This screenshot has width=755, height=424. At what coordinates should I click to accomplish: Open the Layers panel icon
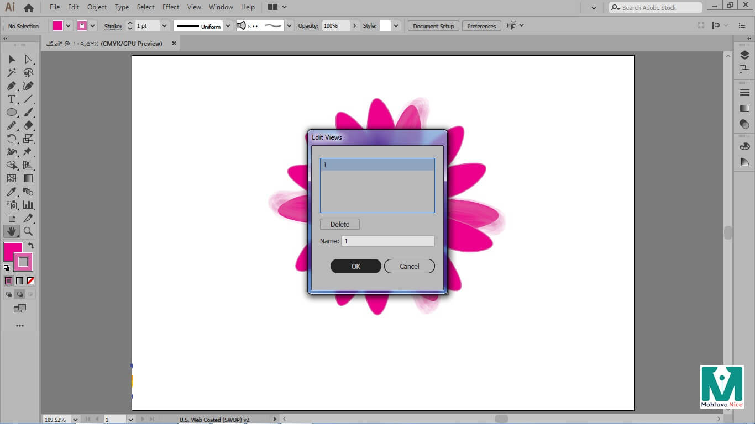coord(744,55)
